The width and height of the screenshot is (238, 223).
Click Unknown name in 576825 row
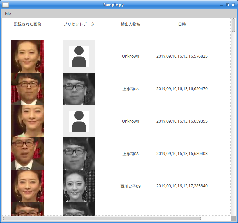click(130, 56)
